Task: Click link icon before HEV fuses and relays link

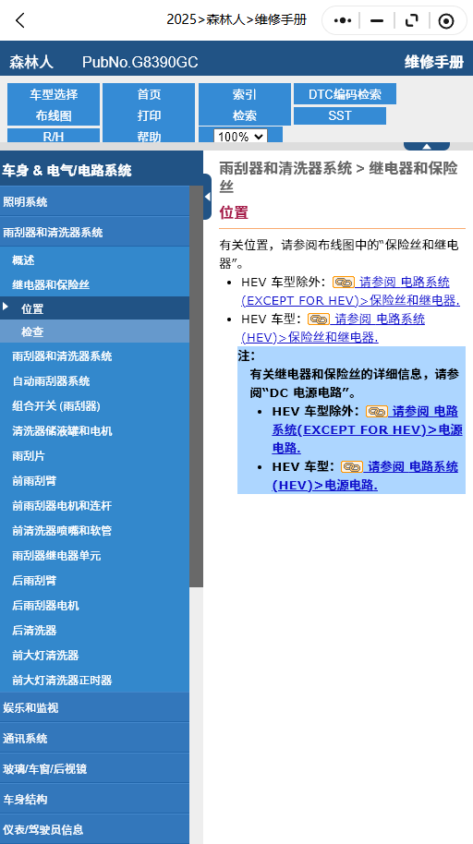Action: [x=319, y=320]
